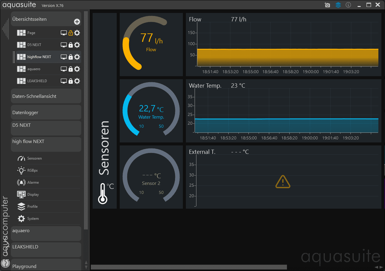Click the 23 °C value above Water Temp. chart
385x271 pixels.
tap(238, 86)
